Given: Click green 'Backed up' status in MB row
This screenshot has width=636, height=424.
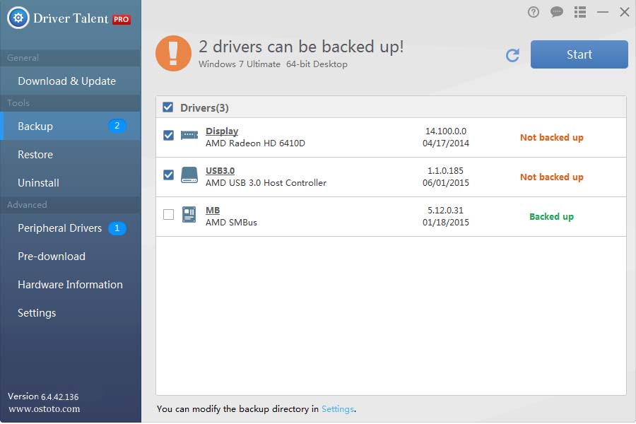Looking at the screenshot, I should 552,217.
